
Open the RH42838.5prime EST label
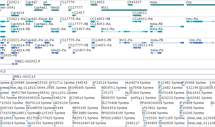(x=172, y=123)
